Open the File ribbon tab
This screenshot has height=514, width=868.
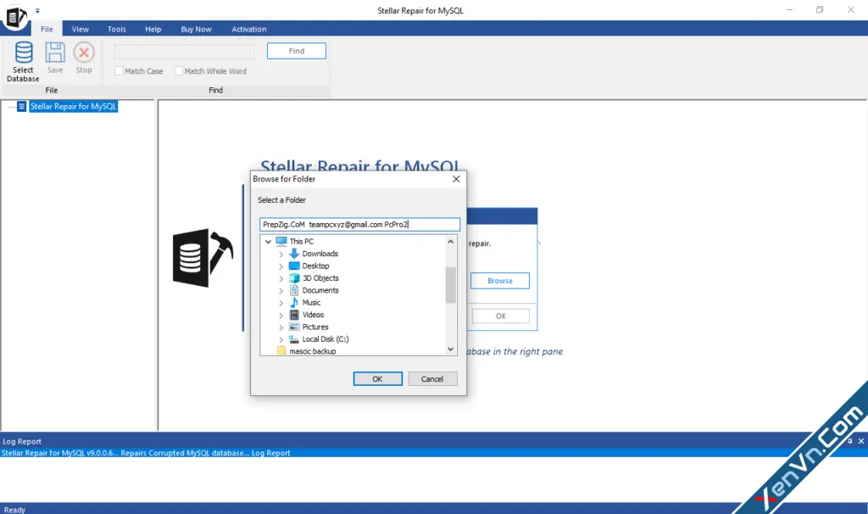click(x=47, y=29)
